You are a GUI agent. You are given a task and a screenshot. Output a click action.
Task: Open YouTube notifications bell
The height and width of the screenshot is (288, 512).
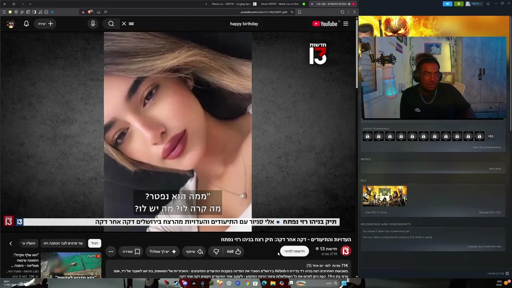[x=26, y=24]
